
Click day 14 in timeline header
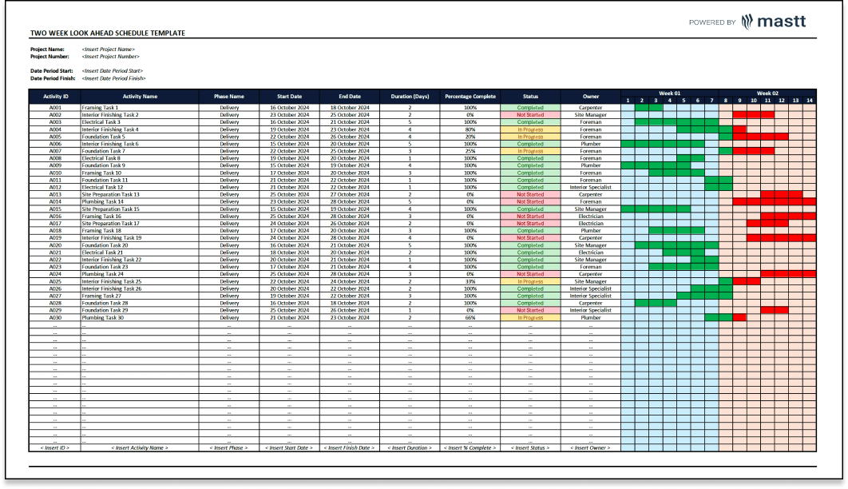809,101
